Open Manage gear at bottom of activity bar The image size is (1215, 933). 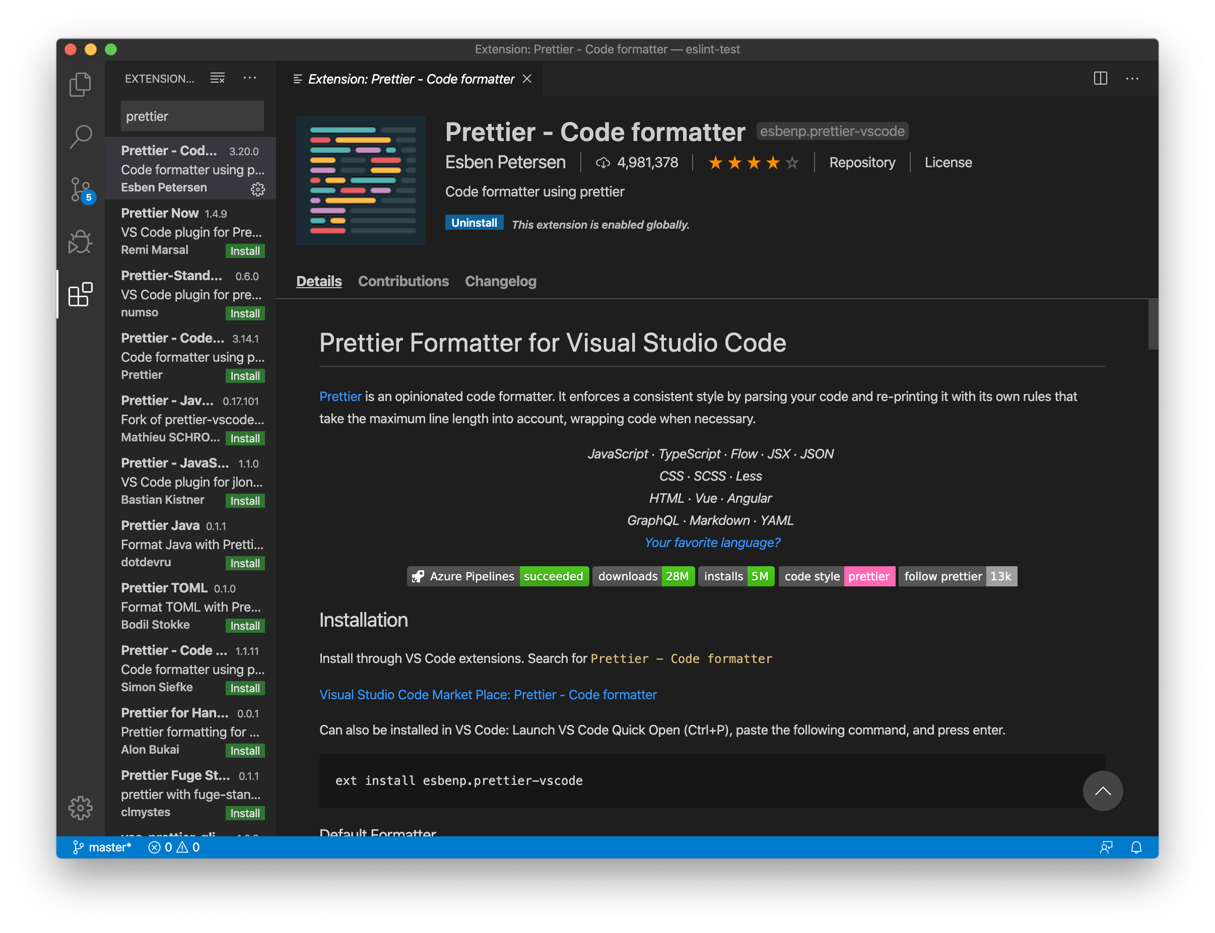click(x=80, y=808)
